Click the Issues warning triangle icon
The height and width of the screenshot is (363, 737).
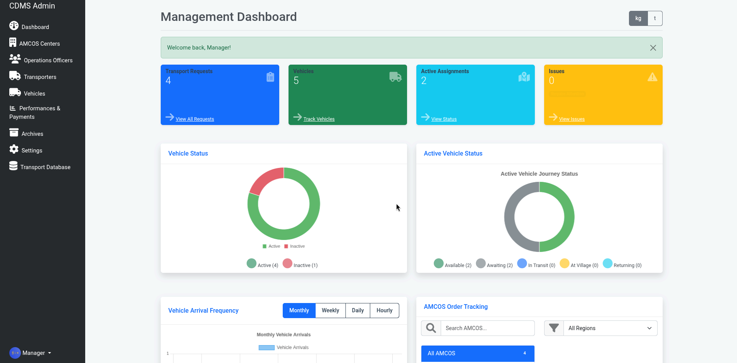(653, 77)
